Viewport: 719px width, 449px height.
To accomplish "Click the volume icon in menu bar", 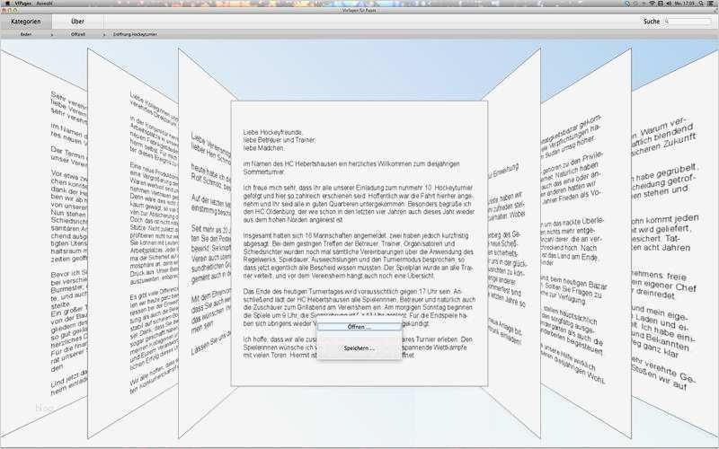I will pyautogui.click(x=669, y=4).
